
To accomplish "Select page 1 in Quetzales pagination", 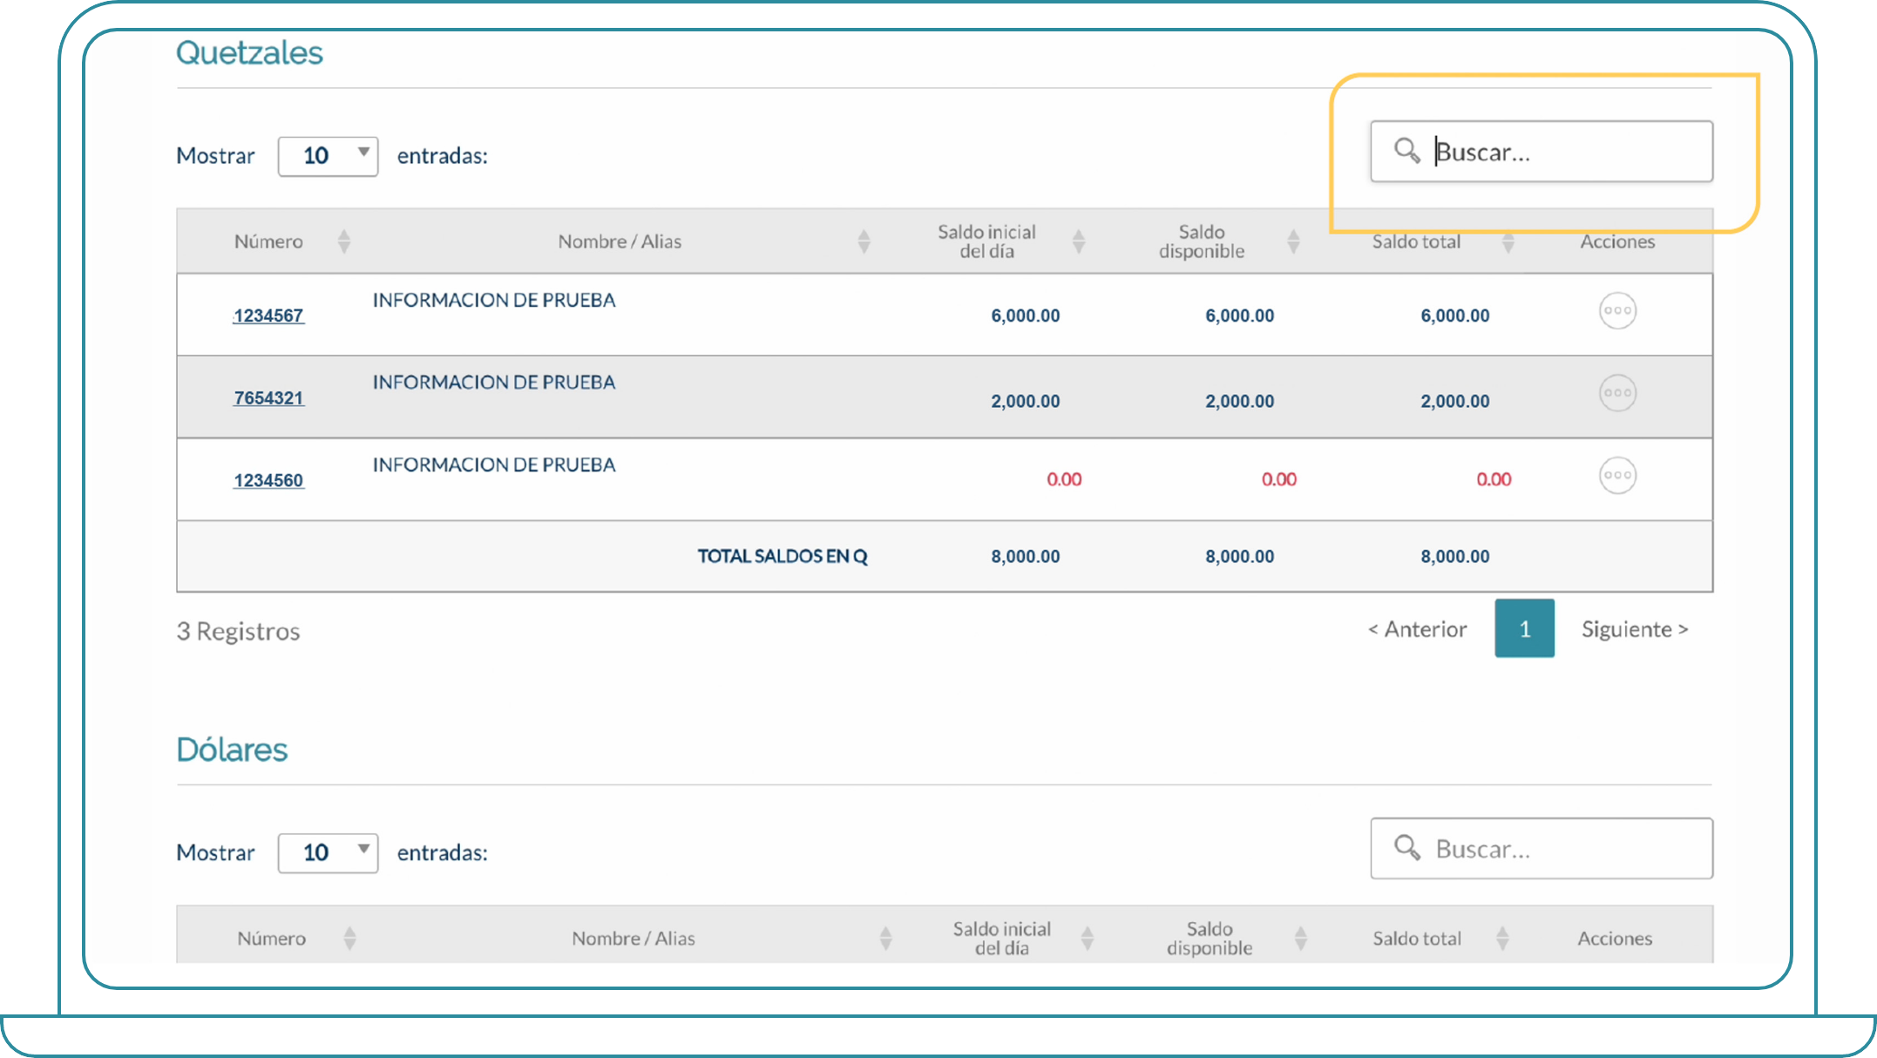I will pyautogui.click(x=1525, y=628).
